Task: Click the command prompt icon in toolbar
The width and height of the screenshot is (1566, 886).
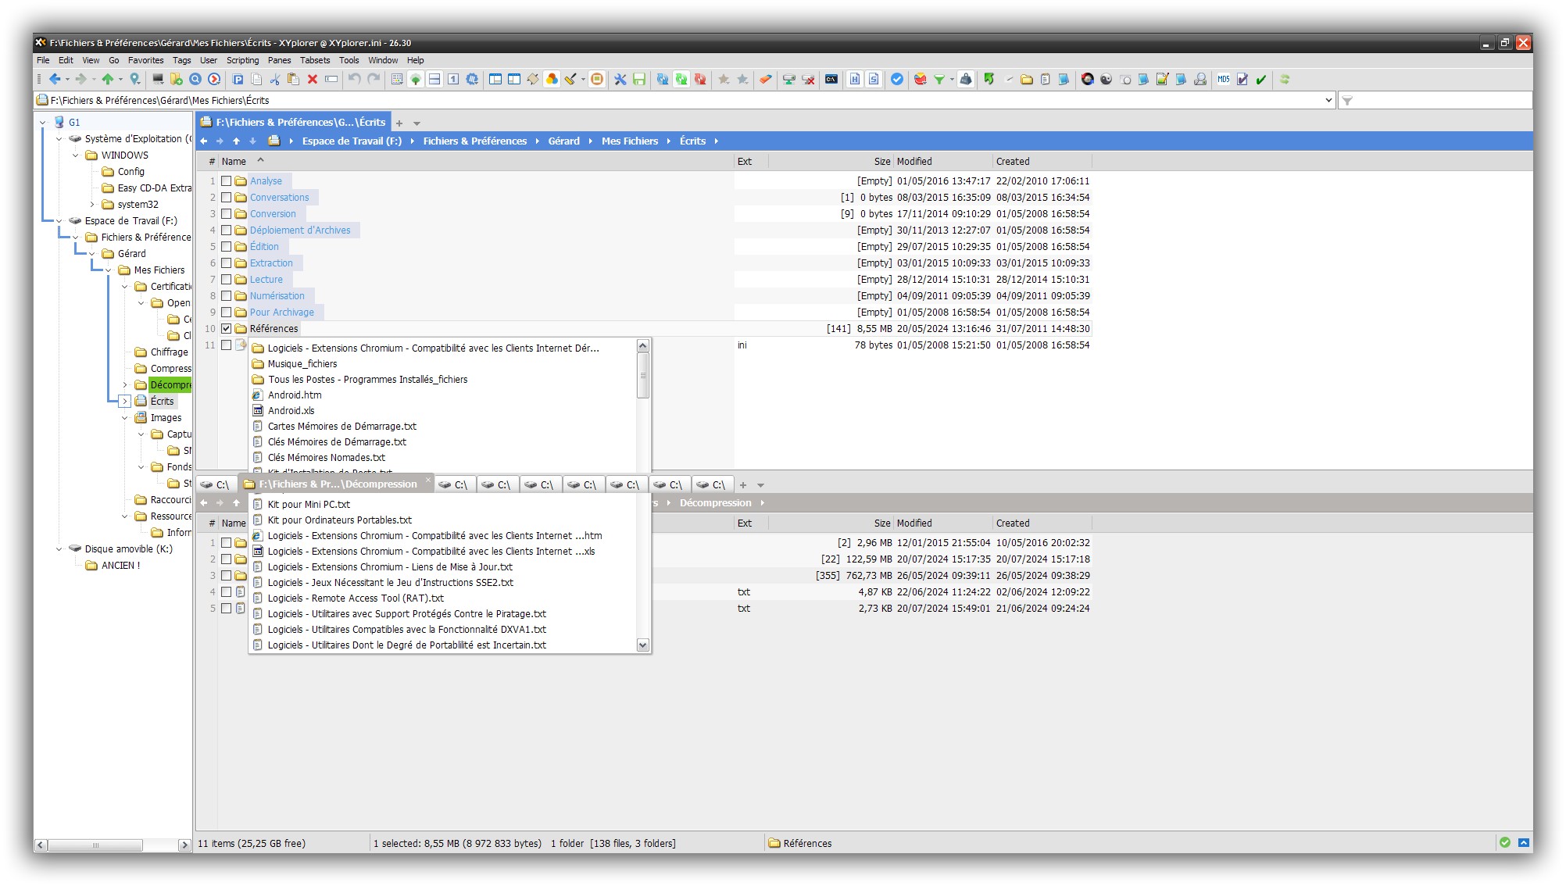Action: point(831,79)
